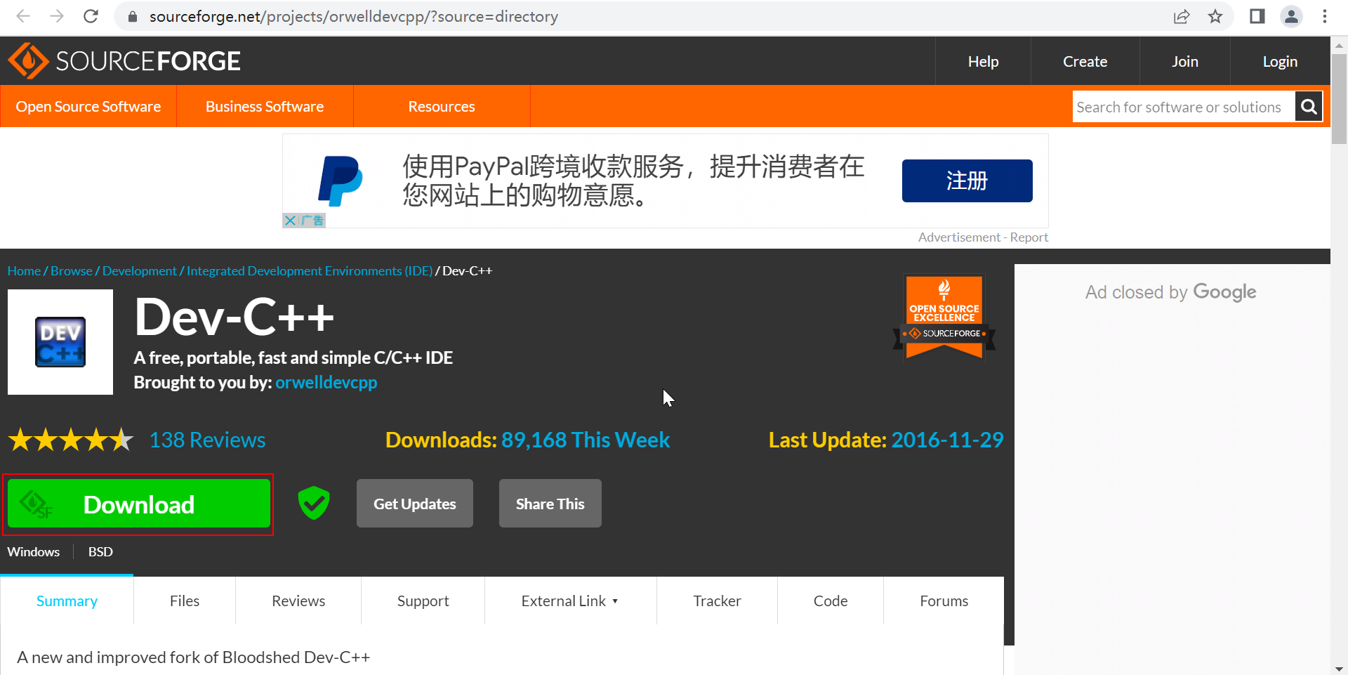Reload the page with the refresh icon

point(91,16)
